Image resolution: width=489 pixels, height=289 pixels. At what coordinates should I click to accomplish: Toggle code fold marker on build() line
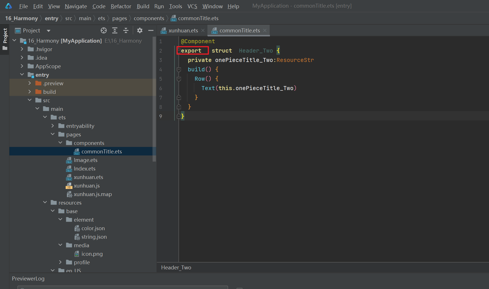[x=179, y=70]
